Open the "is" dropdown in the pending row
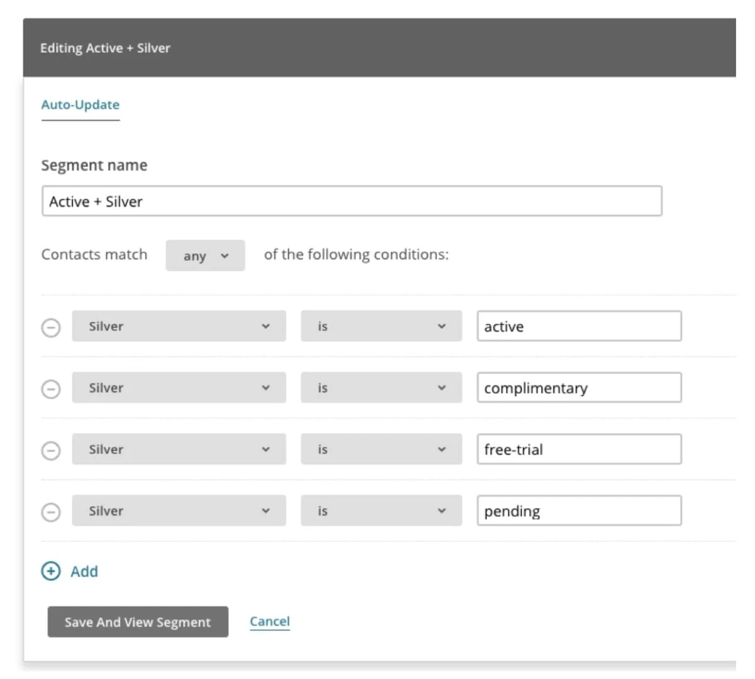The image size is (755, 679). 381,511
